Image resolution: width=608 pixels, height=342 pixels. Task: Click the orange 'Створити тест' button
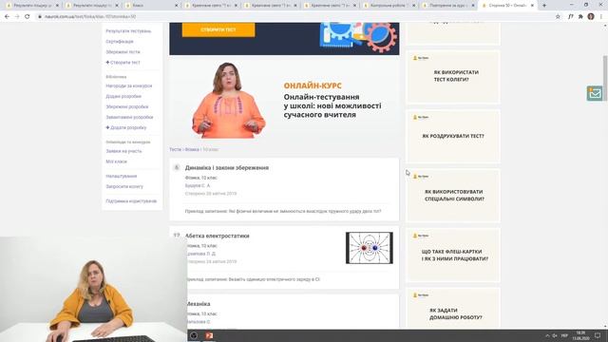218,29
